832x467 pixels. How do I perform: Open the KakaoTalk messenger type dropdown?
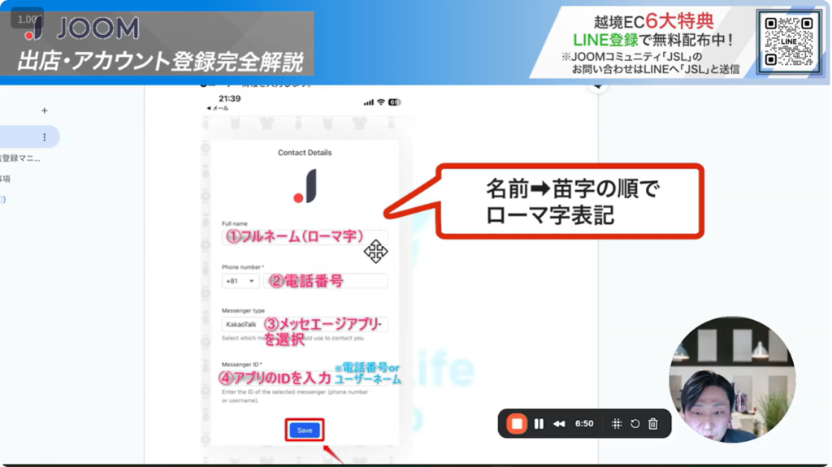[x=304, y=325]
